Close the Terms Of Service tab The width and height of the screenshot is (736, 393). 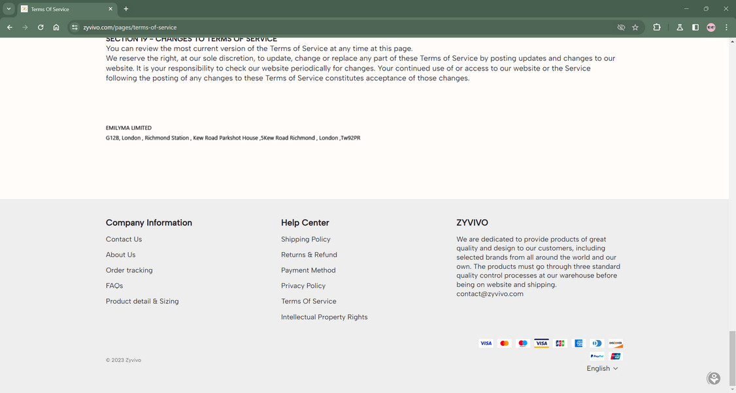110,9
